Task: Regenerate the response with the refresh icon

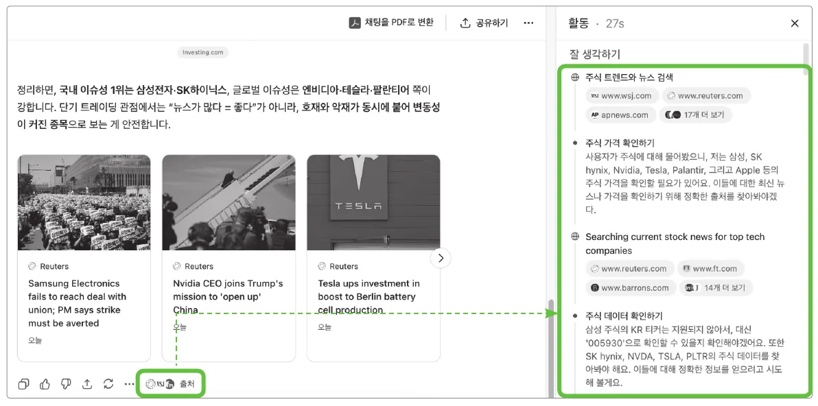Action: 108,384
